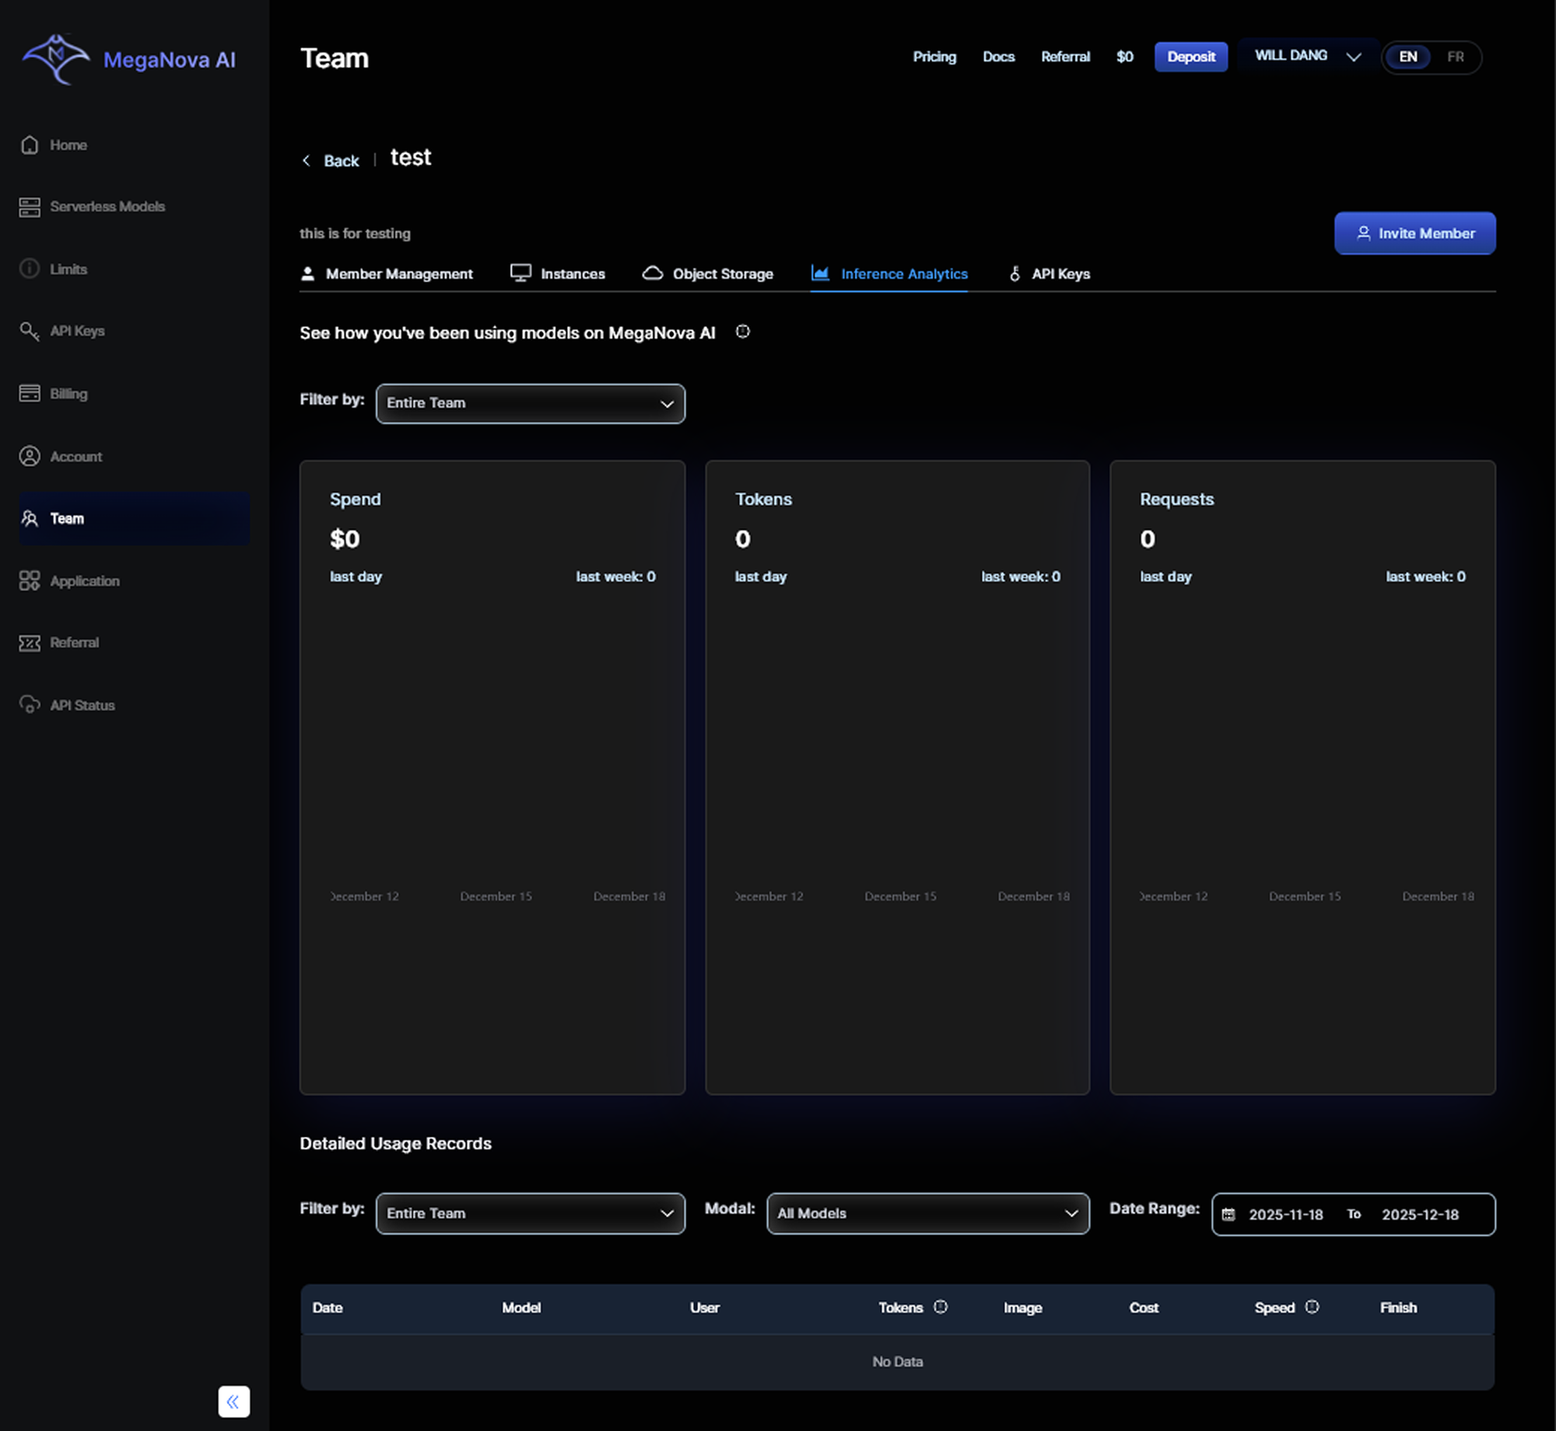The width and height of the screenshot is (1556, 1431).
Task: Expand the top Entire Team filter dropdown
Action: point(530,403)
